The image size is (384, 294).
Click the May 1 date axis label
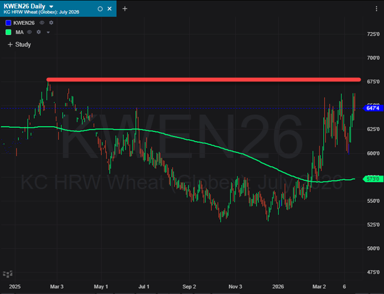(x=101, y=287)
